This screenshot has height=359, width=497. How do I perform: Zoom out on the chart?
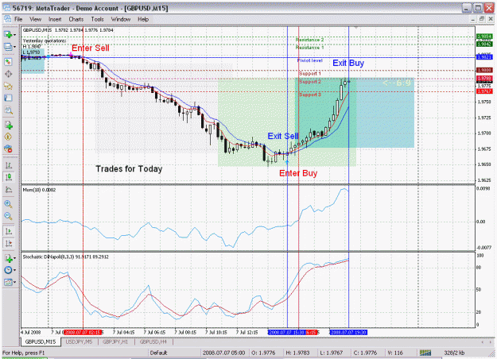(8, 216)
